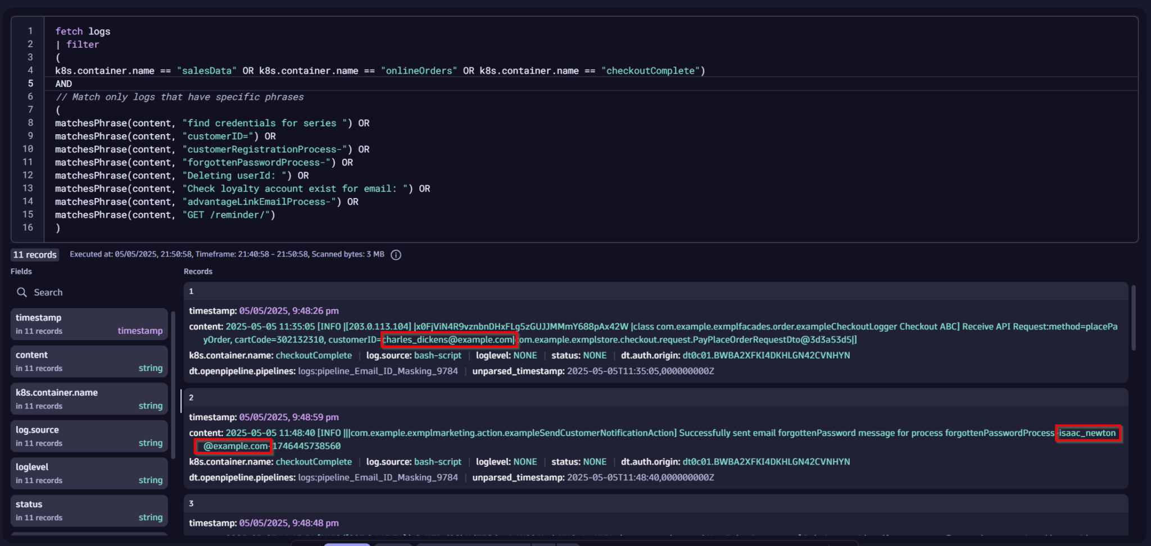Click the highlighted isaac_newton email in record 2
This screenshot has height=546, width=1151.
1087,433
